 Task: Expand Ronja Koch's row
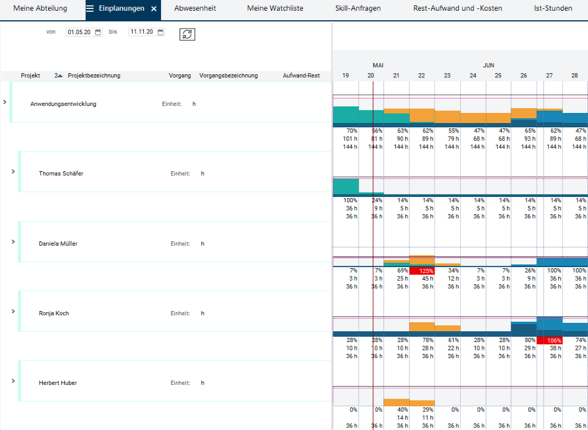coord(13,311)
